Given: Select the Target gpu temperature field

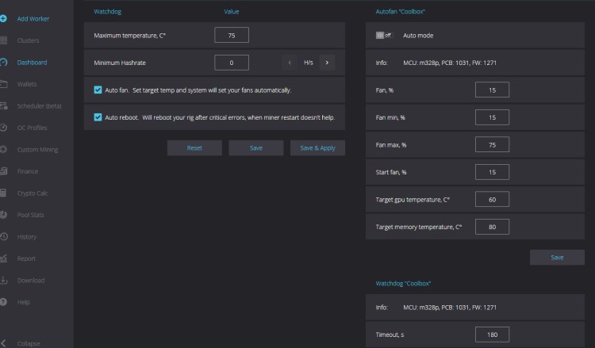Looking at the screenshot, I should point(492,199).
